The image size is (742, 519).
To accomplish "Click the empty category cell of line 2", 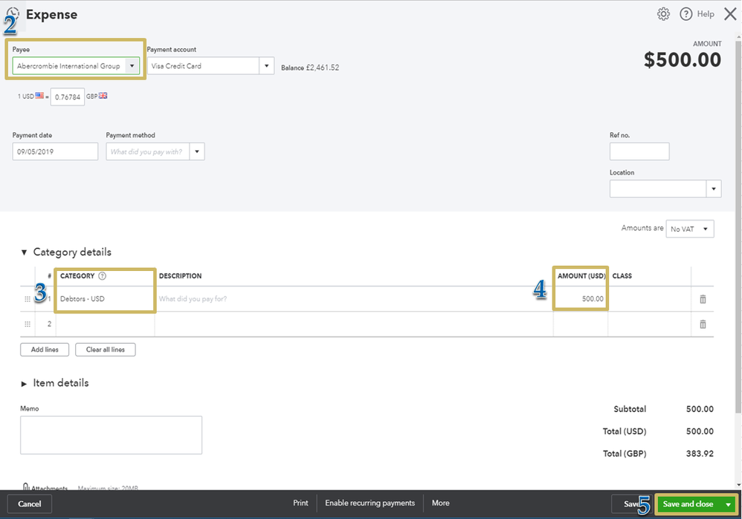I will click(x=105, y=324).
